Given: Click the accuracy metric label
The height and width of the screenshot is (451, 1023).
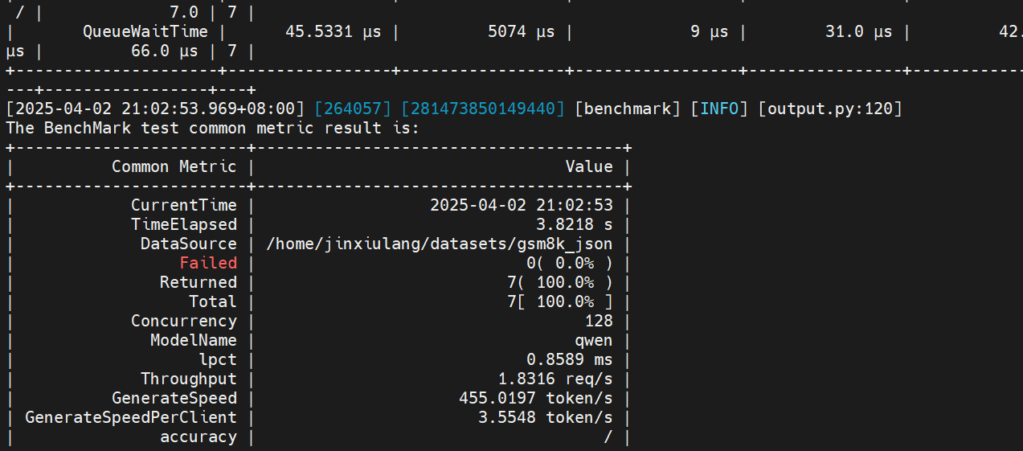Looking at the screenshot, I should pyautogui.click(x=198, y=437).
